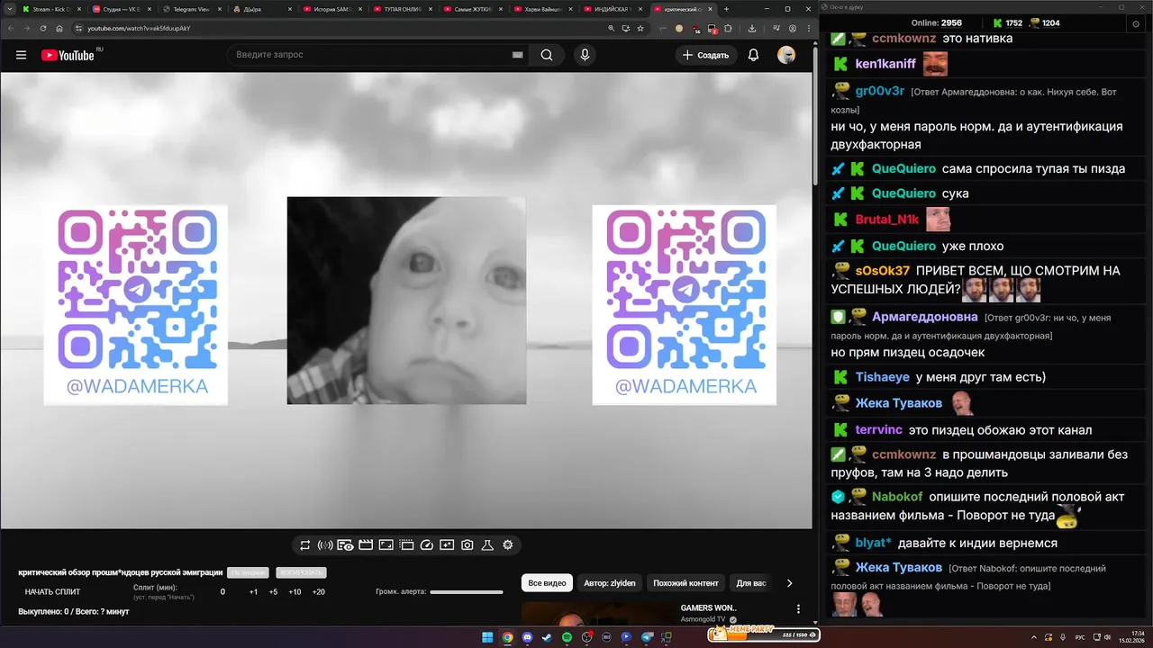Screen dimensions: 1153x648
Task: Start voice search with the microphone
Action: click(x=585, y=55)
